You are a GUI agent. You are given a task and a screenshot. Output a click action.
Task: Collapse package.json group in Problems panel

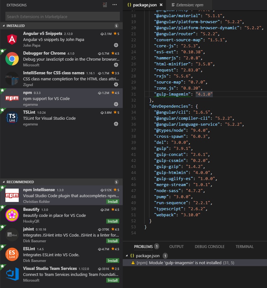[x=127, y=256]
